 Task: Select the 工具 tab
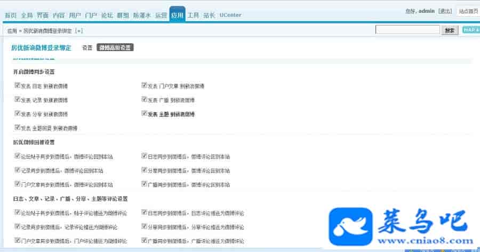[x=193, y=15]
